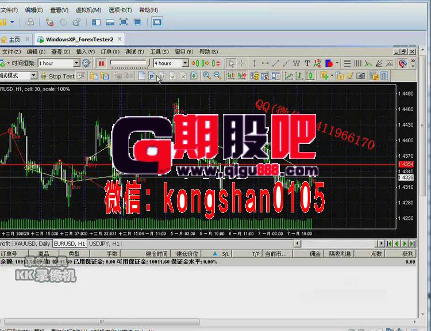Click VMware take snapshot icon
The image size is (431, 331).
pyautogui.click(x=49, y=22)
